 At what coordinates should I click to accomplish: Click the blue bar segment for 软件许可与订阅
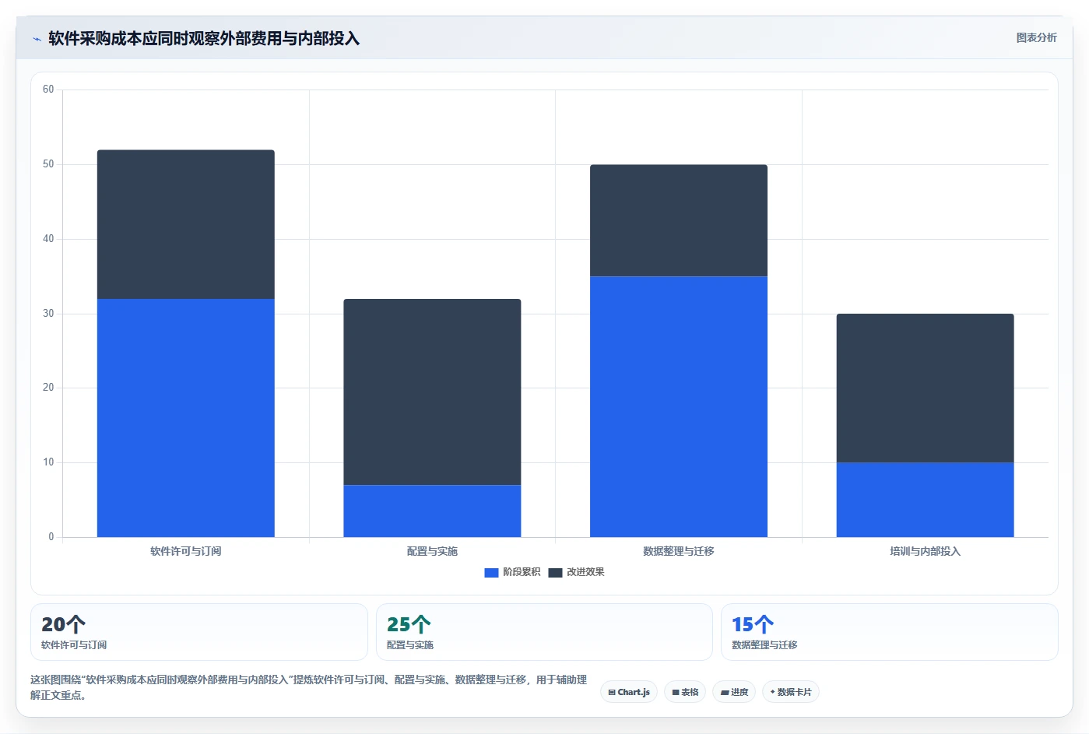coord(186,418)
